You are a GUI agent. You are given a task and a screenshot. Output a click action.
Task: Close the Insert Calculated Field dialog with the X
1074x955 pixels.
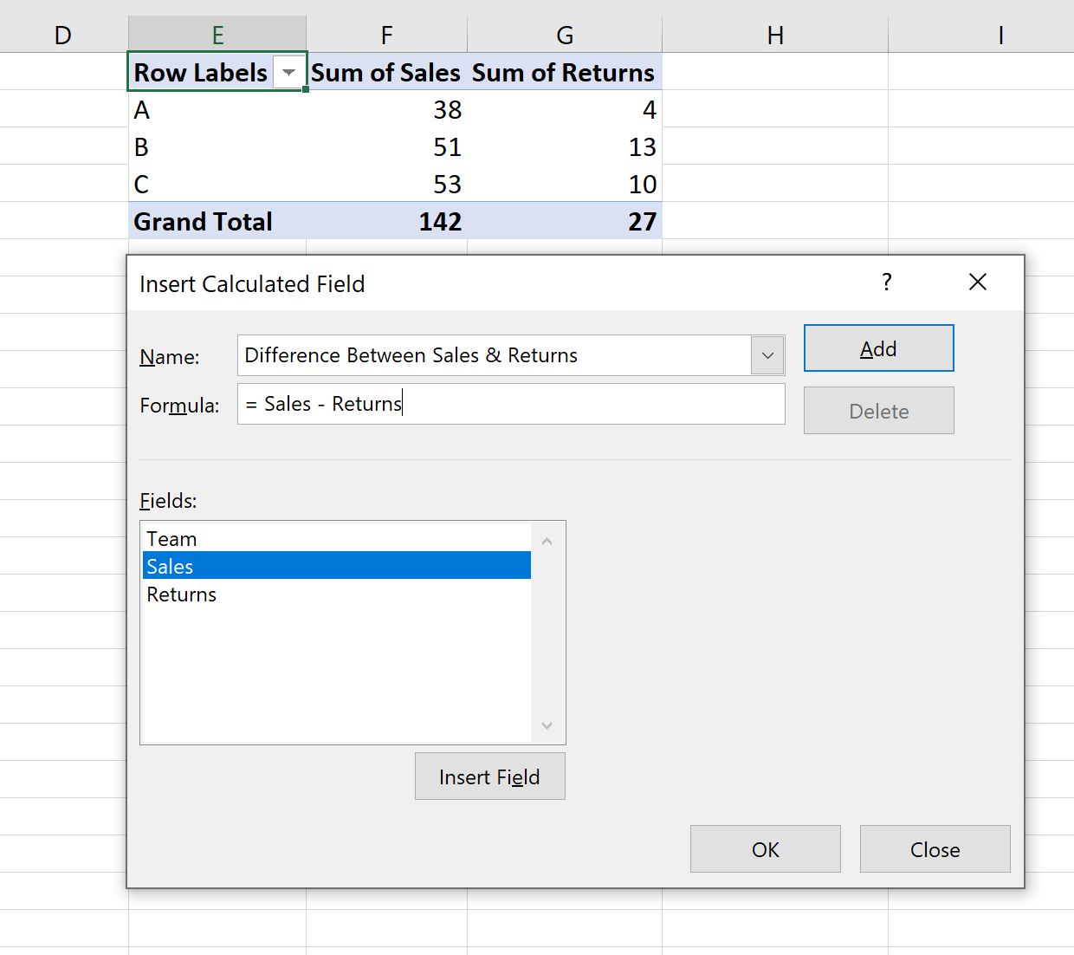point(978,282)
